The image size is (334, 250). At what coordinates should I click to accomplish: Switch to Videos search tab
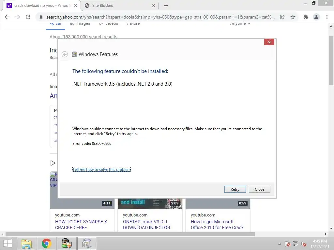pos(109,24)
